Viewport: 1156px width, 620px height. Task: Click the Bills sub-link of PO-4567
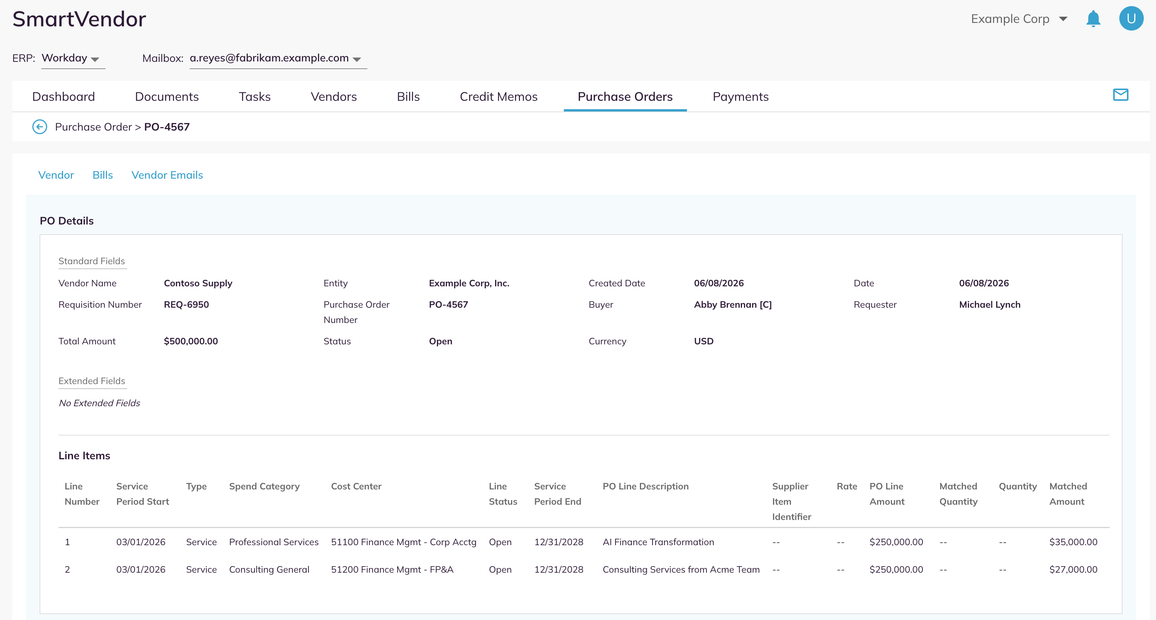click(x=102, y=175)
